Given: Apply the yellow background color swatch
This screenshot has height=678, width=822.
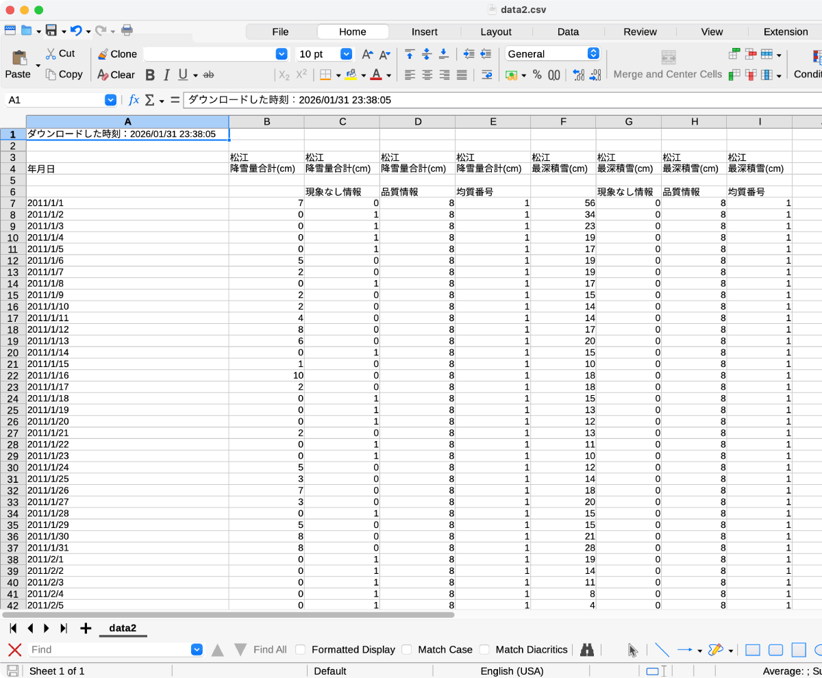Looking at the screenshot, I should tap(351, 75).
